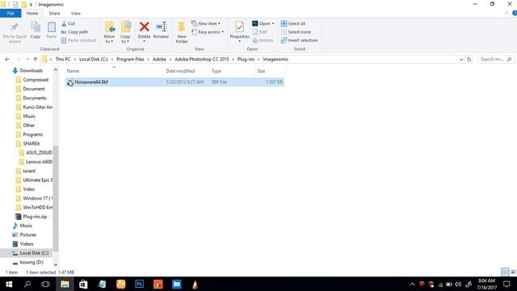The width and height of the screenshot is (517, 291).
Task: Click the Rename icon
Action: pyautogui.click(x=161, y=27)
